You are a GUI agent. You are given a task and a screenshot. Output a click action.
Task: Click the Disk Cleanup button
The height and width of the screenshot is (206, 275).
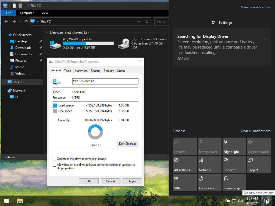pyautogui.click(x=127, y=144)
